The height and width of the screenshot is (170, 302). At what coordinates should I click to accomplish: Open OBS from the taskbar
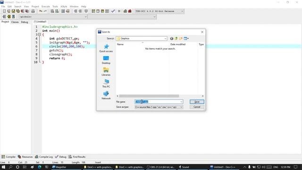pos(161,167)
